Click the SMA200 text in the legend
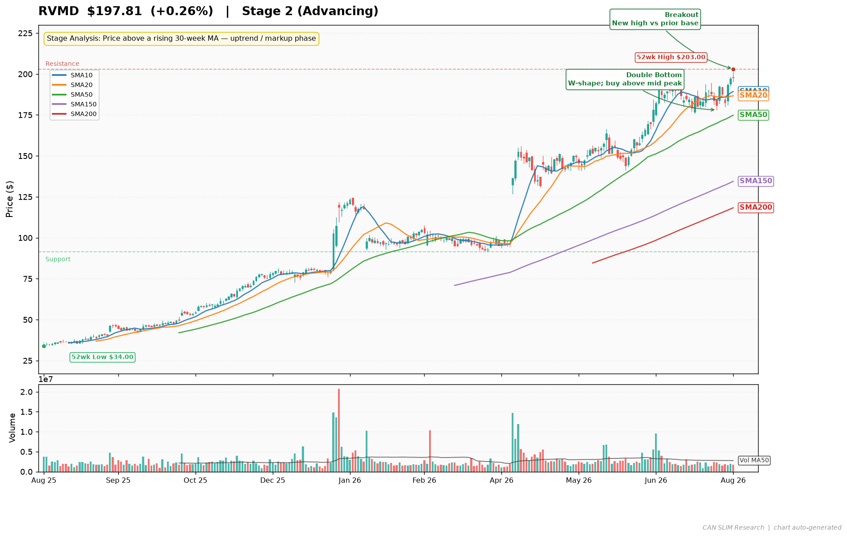This screenshot has height=537, width=847. (83, 114)
